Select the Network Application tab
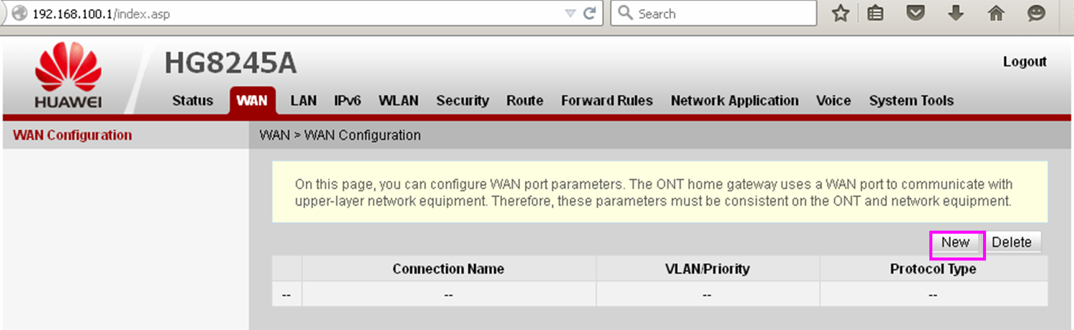The width and height of the screenshot is (1074, 330). pos(734,101)
